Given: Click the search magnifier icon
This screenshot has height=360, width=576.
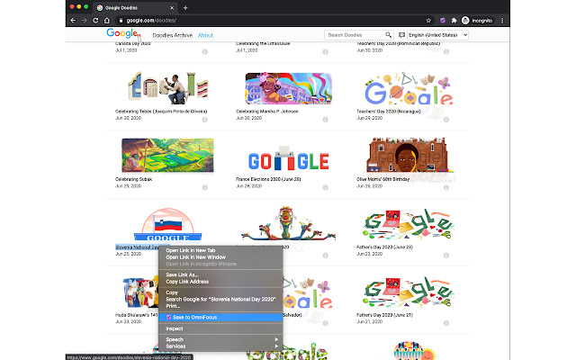Looking at the screenshot, I should (388, 35).
